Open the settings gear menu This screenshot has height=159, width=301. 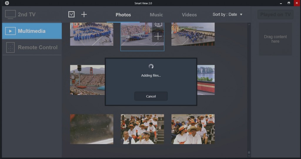[7, 3]
